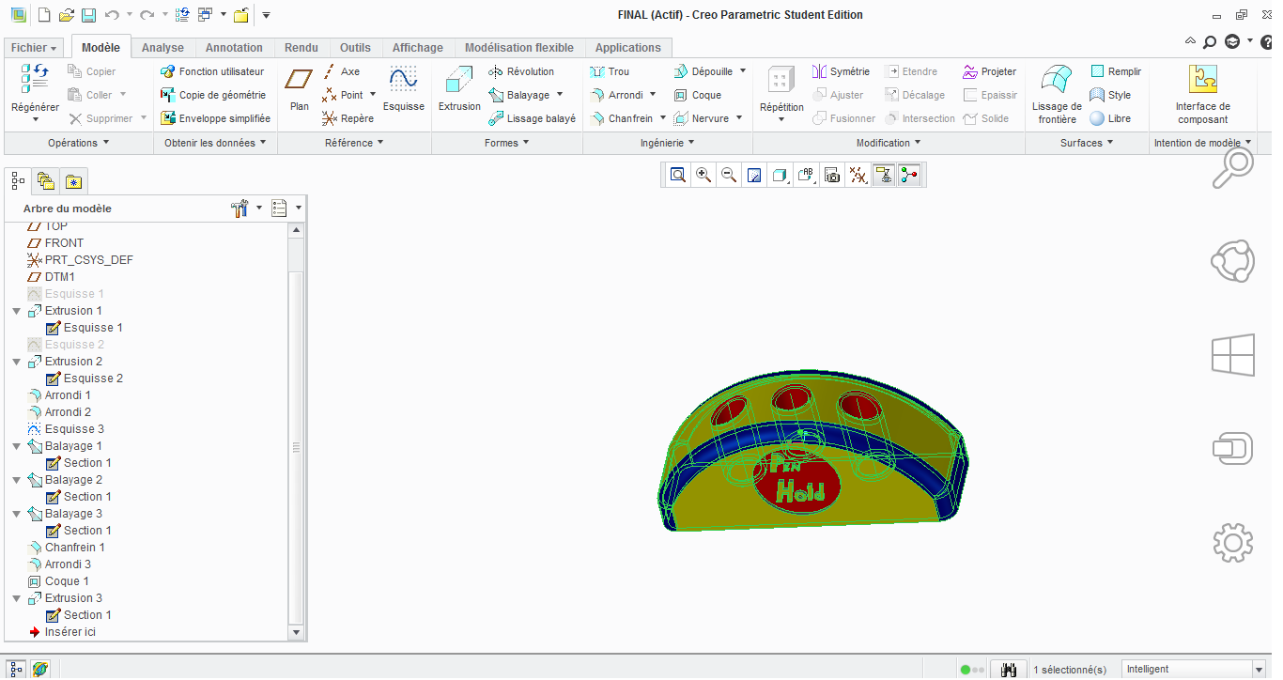The image size is (1283, 680).
Task: Open the Balayage dropdown arrow
Action: [x=560, y=95]
